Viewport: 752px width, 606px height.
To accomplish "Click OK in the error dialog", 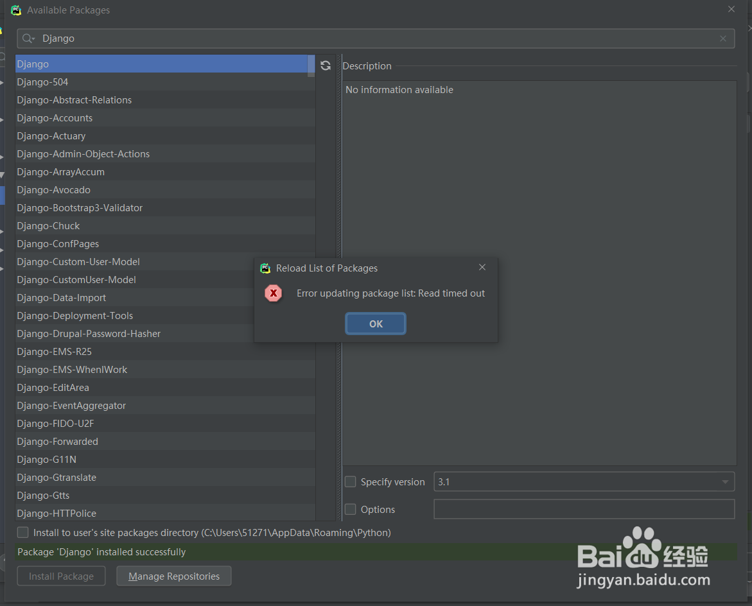I will 376,324.
